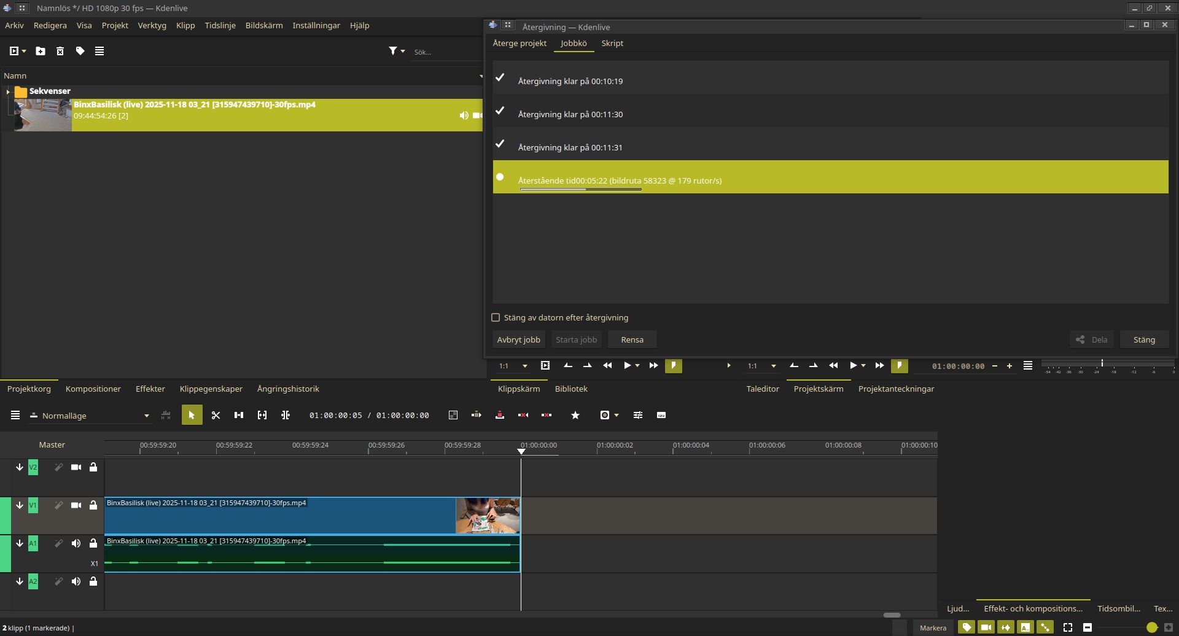Viewport: 1179px width, 636px height.
Task: Click the delete clip icon in bin
Action: pos(60,51)
